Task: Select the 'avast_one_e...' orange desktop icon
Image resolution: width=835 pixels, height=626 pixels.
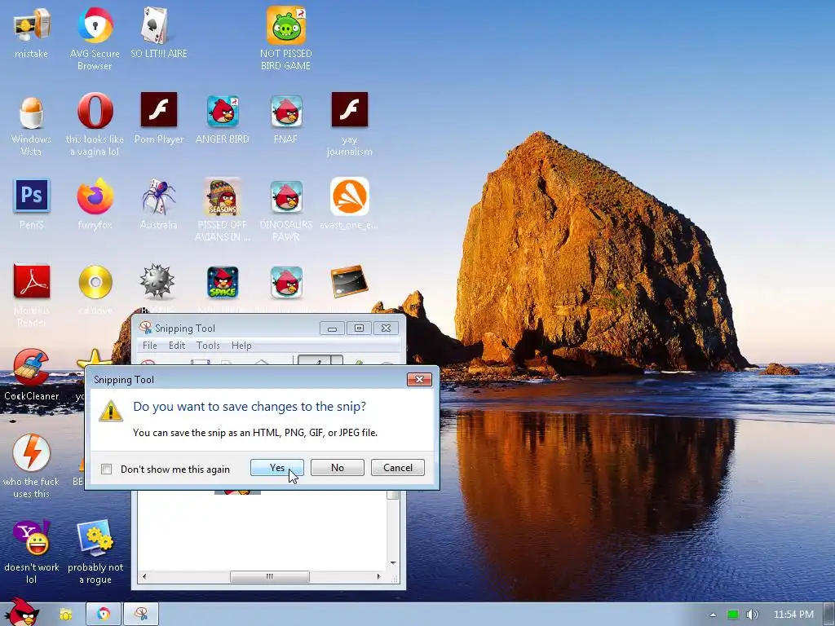Action: (x=349, y=205)
